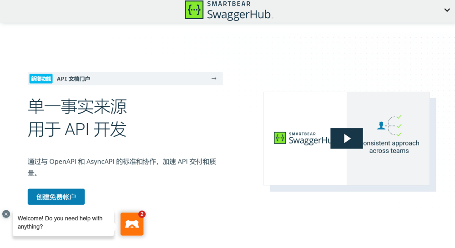Expand the header menu chevron
This screenshot has height=248, width=455.
(447, 10)
